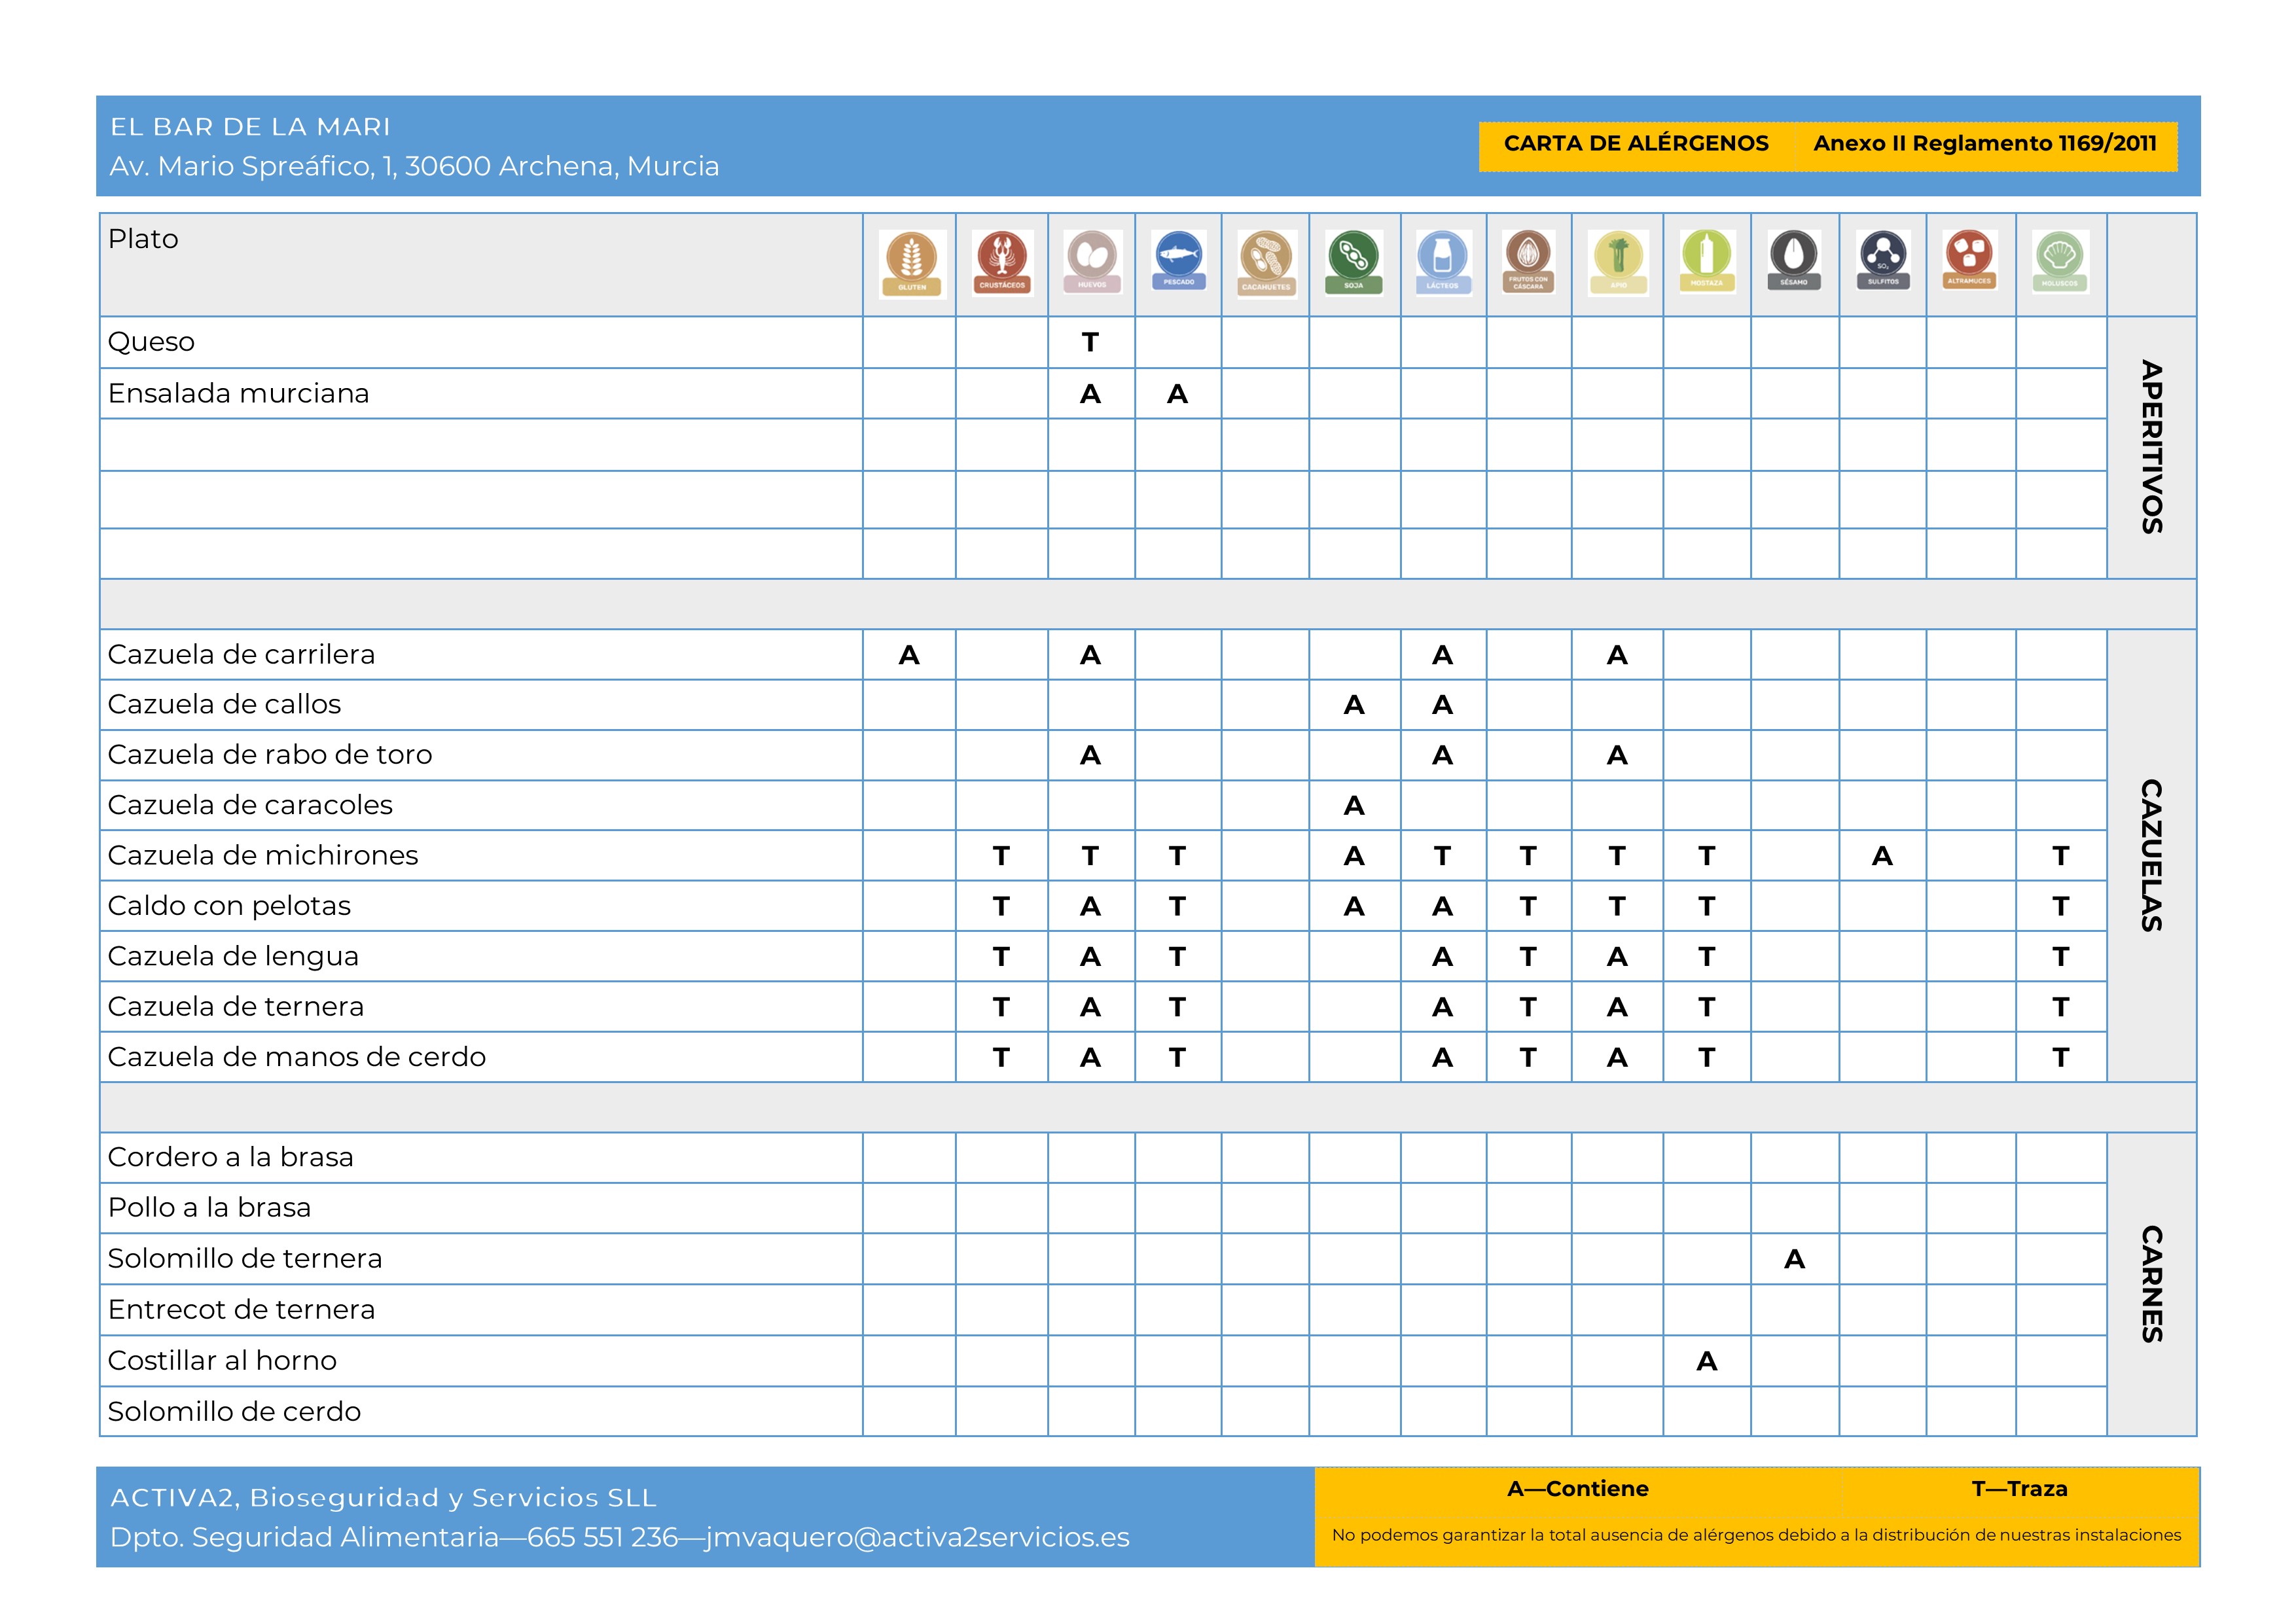
Task: Click the 'APERITIVOS' vertical section label
Action: point(2152,447)
